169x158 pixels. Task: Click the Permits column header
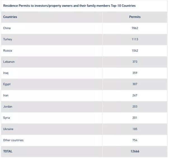coord(135,17)
